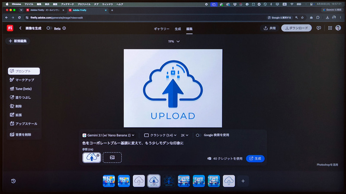The image size is (346, 194).
Task: Click the 新規編集 button
Action: (x=18, y=41)
